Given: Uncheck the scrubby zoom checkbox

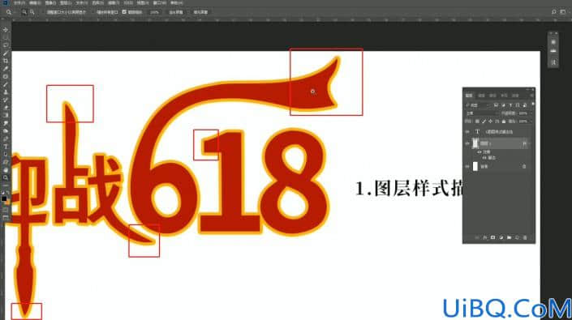Looking at the screenshot, I should pyautogui.click(x=124, y=12).
